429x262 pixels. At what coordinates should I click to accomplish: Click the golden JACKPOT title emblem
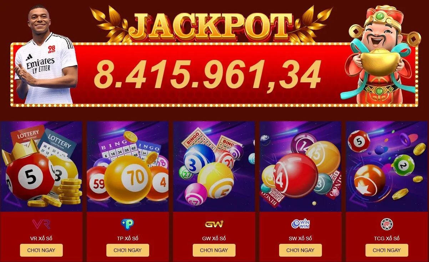(211, 24)
